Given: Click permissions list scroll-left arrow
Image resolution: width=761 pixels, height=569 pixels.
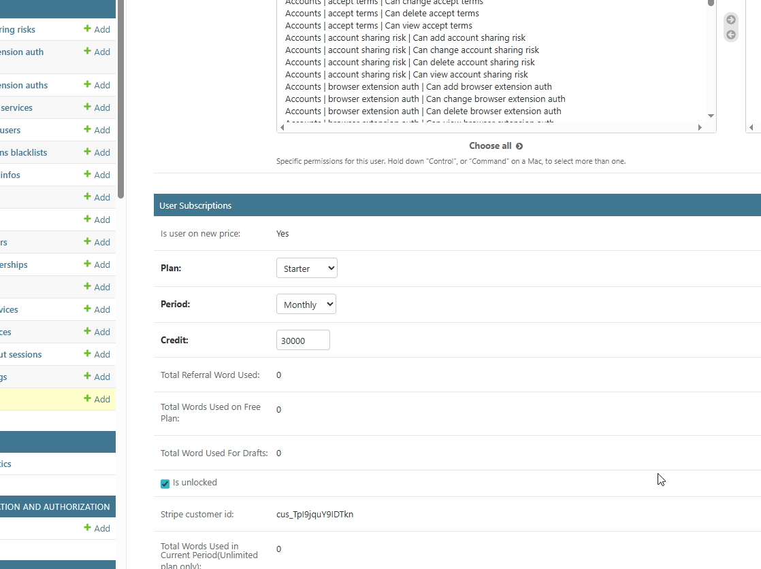Looking at the screenshot, I should coord(282,128).
